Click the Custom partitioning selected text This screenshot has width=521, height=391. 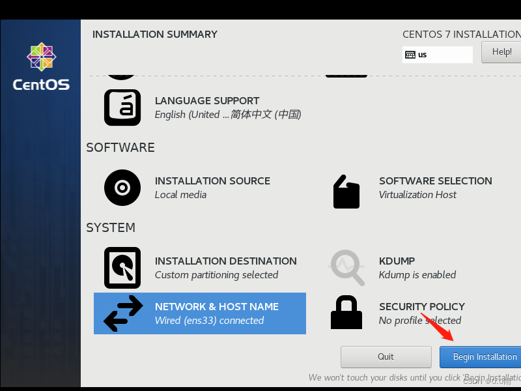click(x=216, y=275)
